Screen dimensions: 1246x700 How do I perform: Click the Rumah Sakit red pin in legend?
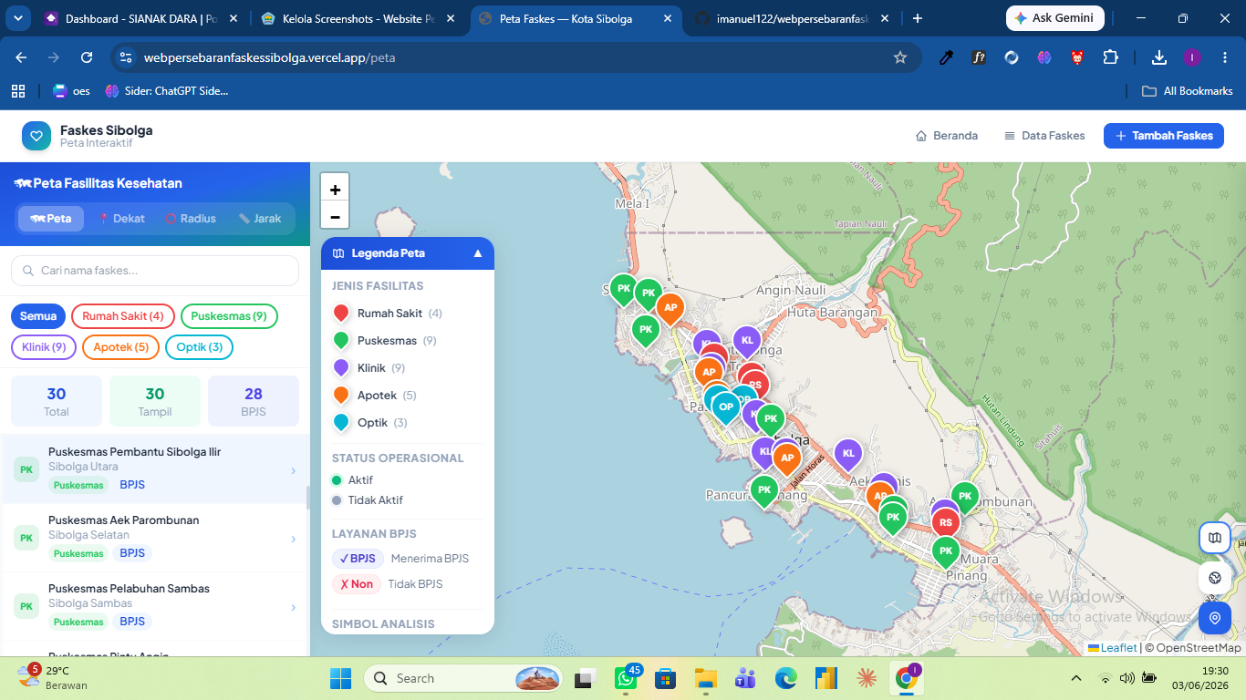(x=341, y=314)
